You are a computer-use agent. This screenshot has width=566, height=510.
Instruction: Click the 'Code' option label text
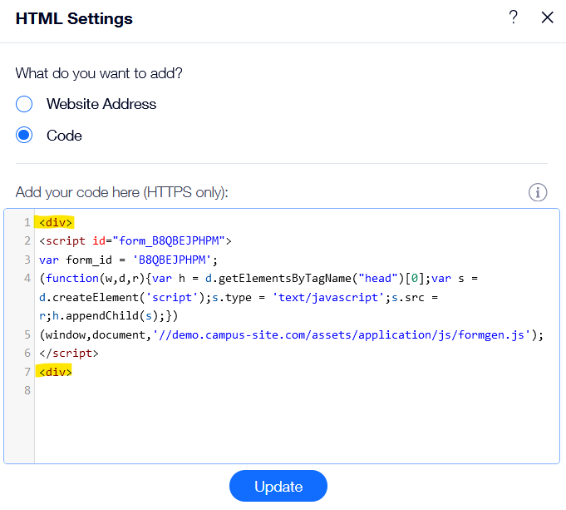(x=64, y=136)
